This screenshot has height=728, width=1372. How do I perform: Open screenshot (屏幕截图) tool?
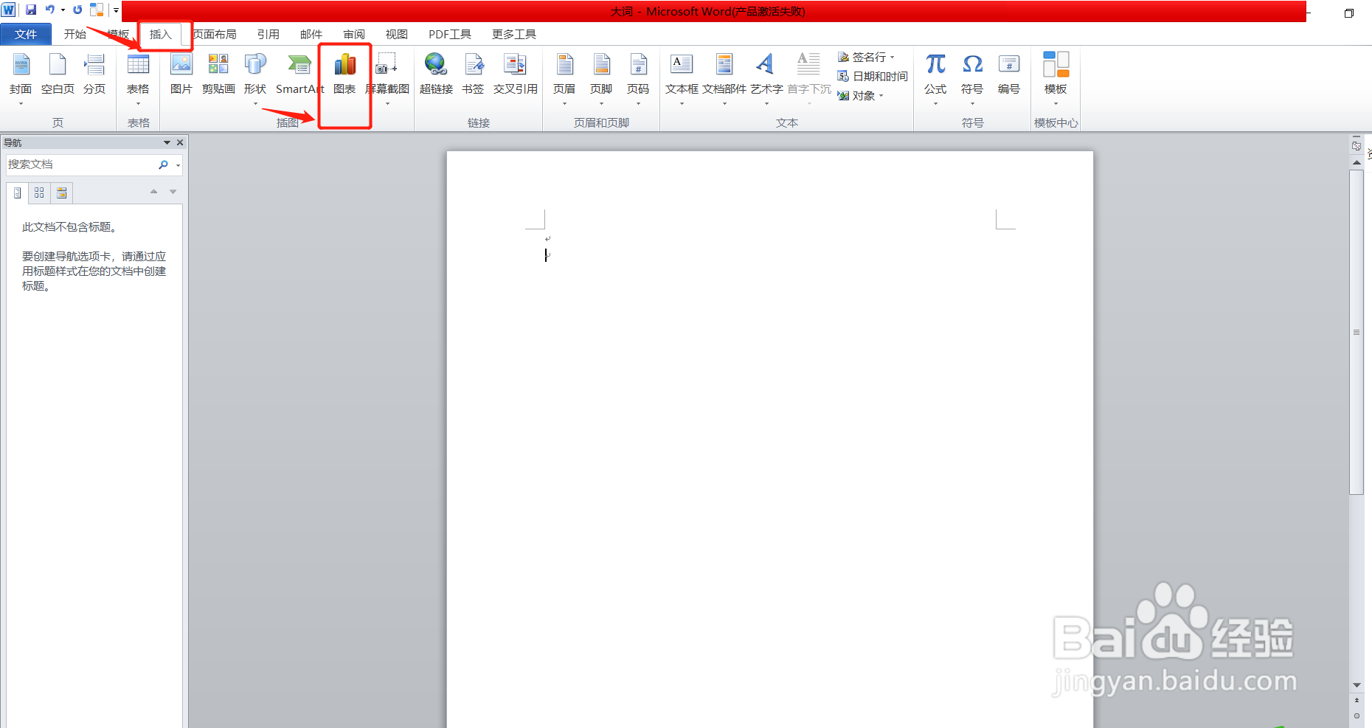click(387, 77)
